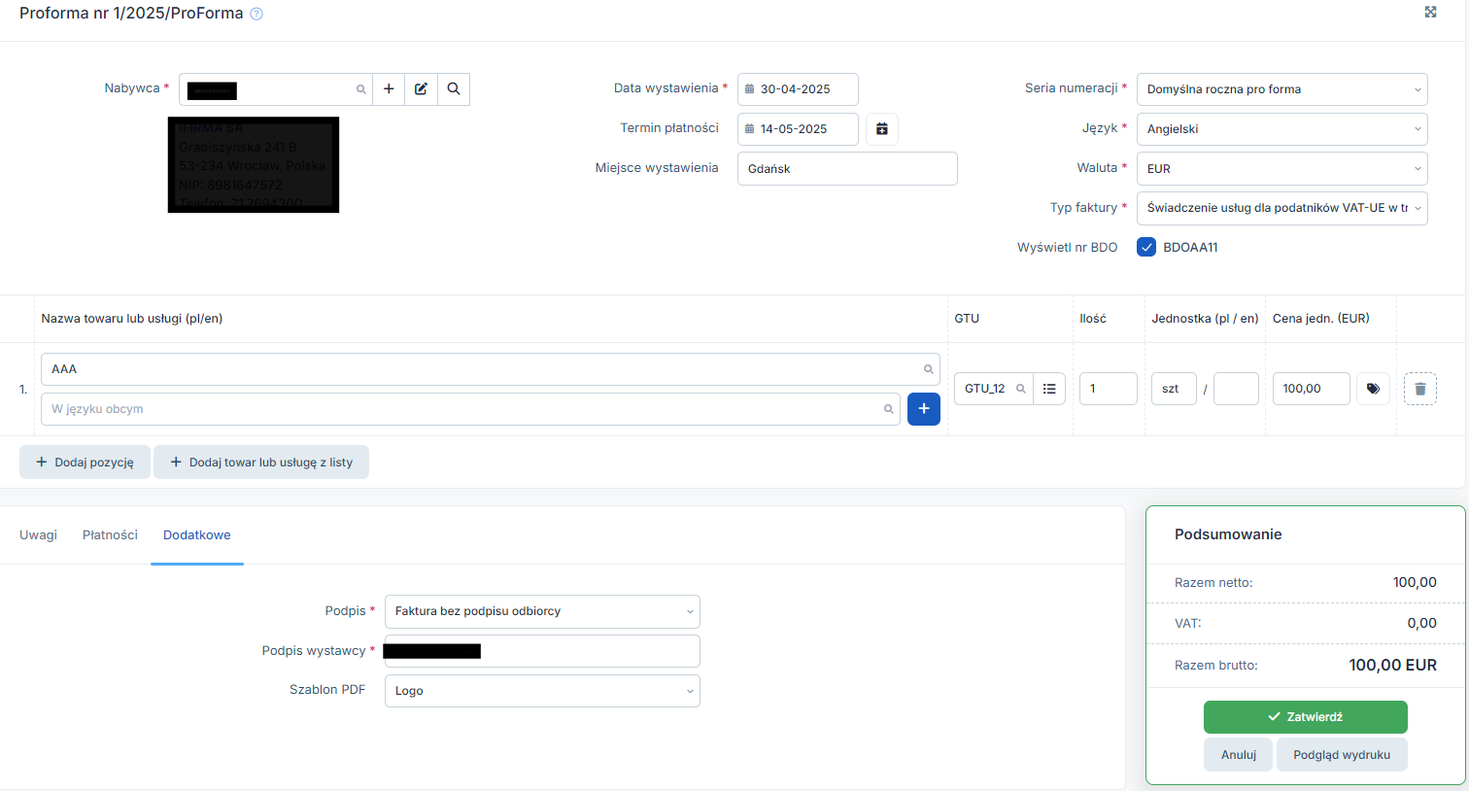Delete invoice row with trash icon

(x=1420, y=389)
